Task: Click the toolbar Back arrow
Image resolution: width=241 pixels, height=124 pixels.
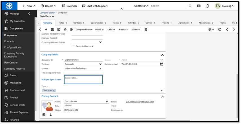Action: (x=40, y=30)
